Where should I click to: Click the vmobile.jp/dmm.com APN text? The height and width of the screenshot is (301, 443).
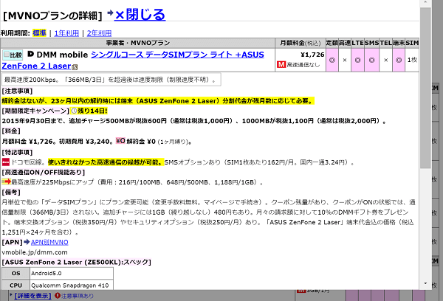tap(35, 252)
